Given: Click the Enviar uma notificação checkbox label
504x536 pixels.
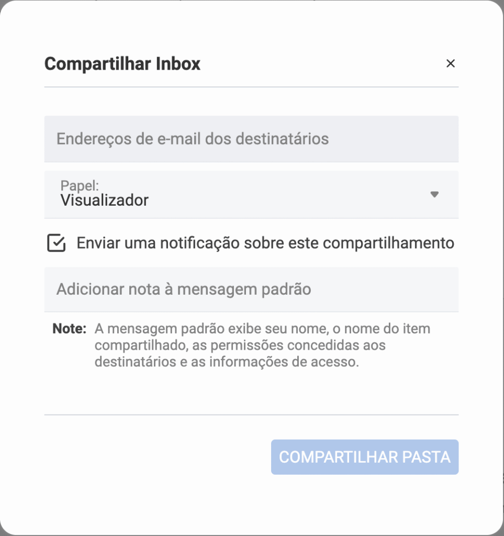Looking at the screenshot, I should [x=265, y=243].
